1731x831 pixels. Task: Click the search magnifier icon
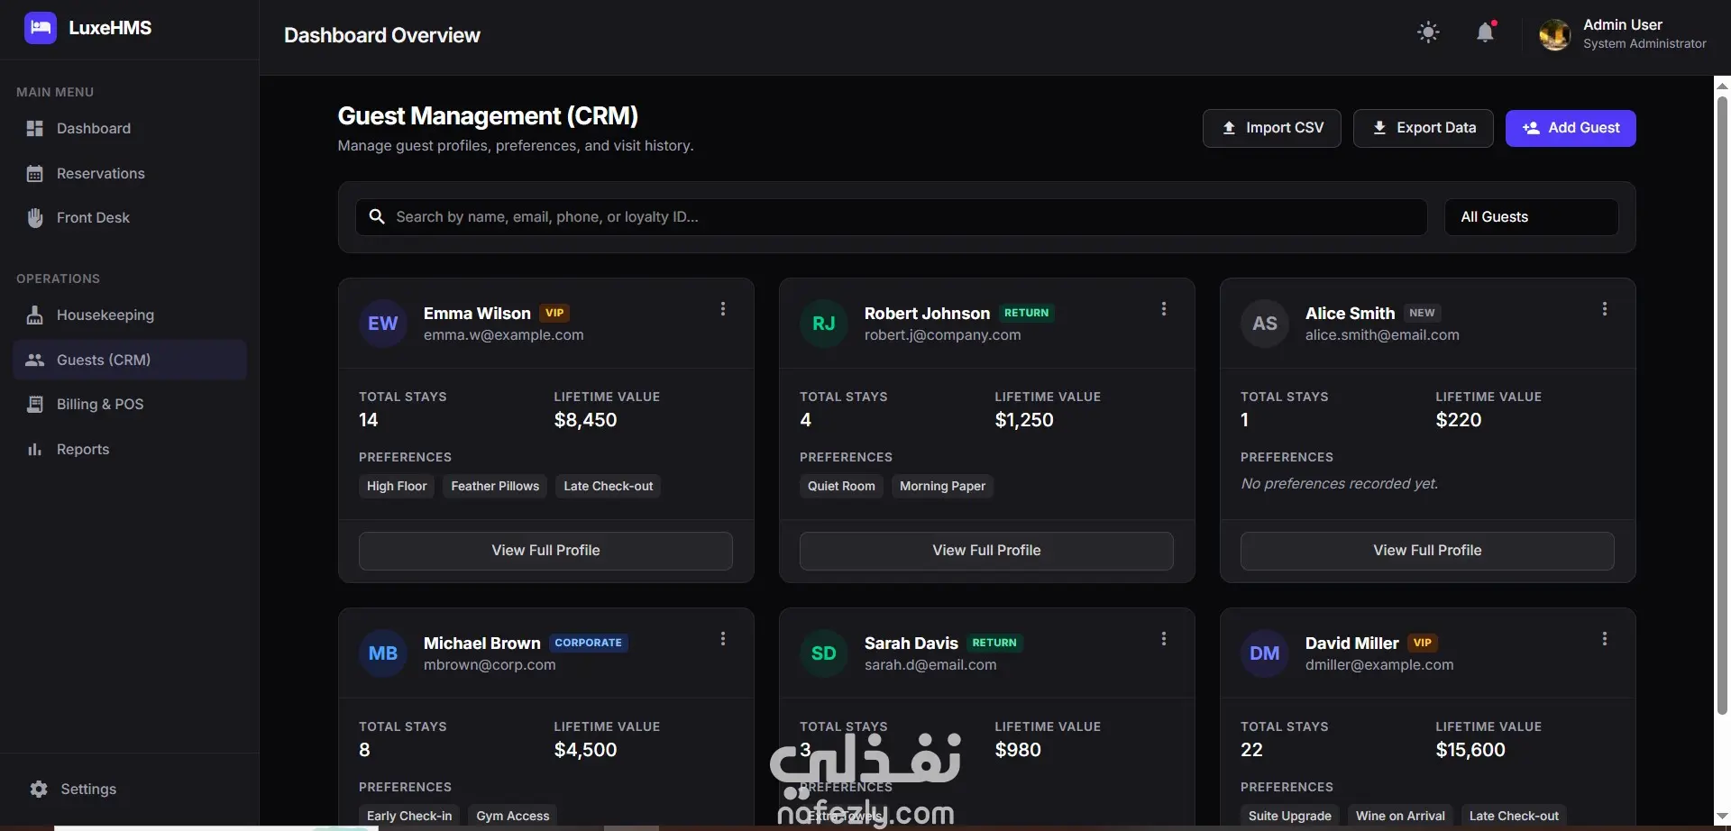pyautogui.click(x=377, y=217)
